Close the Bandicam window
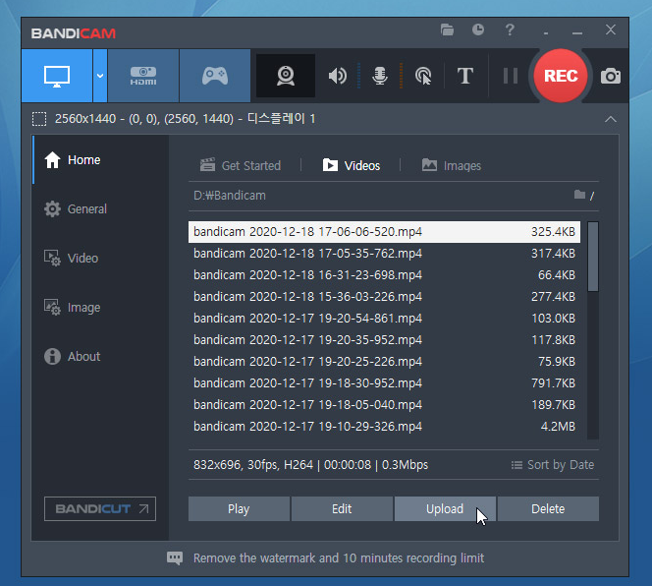Screen dimensions: 652x586 coord(611,29)
